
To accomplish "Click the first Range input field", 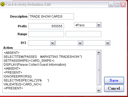I will tap(46, 34).
